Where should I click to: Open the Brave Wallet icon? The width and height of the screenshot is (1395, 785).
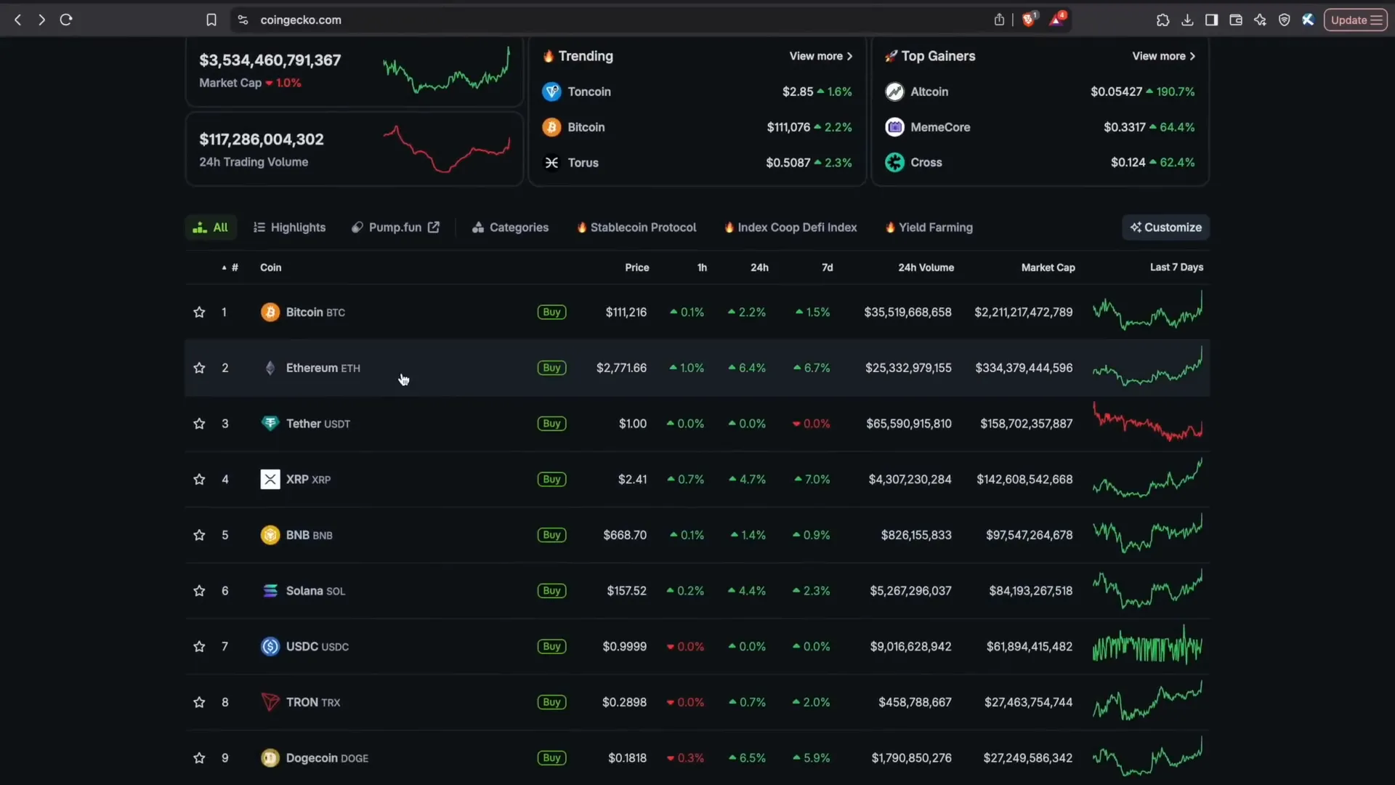tap(1235, 20)
